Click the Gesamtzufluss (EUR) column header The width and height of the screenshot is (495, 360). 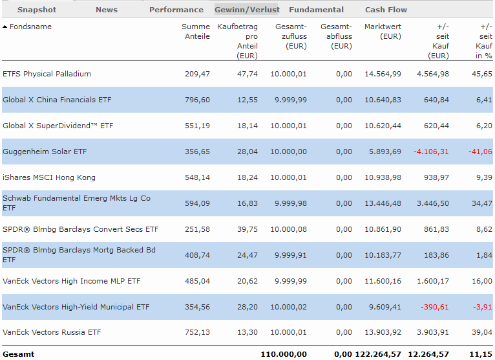click(x=291, y=36)
